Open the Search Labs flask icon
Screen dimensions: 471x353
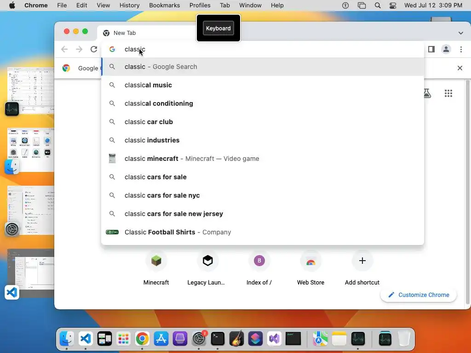[427, 93]
